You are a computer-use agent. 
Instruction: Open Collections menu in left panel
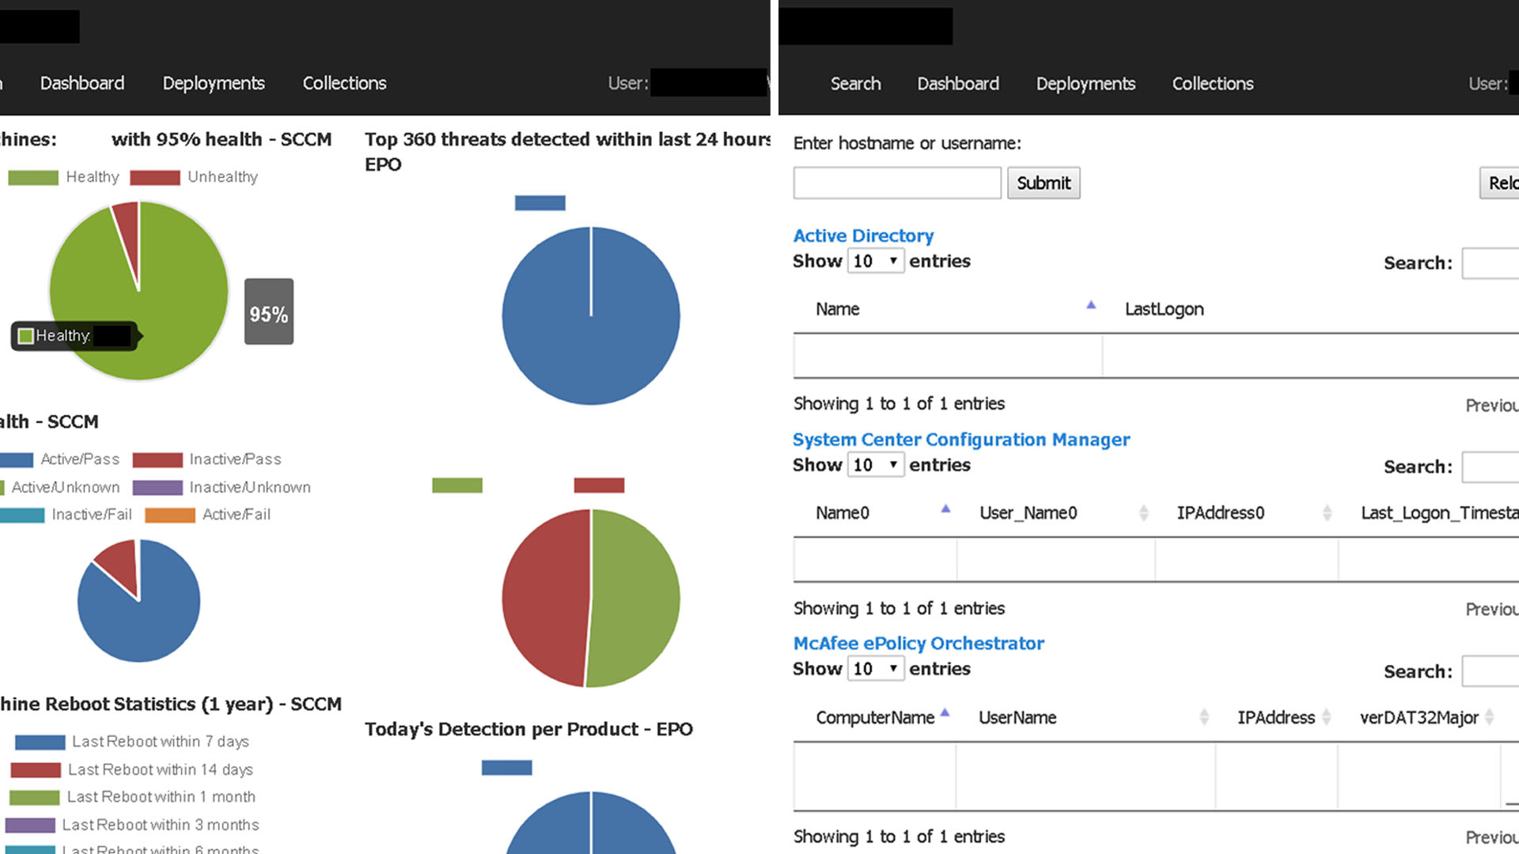(x=344, y=83)
